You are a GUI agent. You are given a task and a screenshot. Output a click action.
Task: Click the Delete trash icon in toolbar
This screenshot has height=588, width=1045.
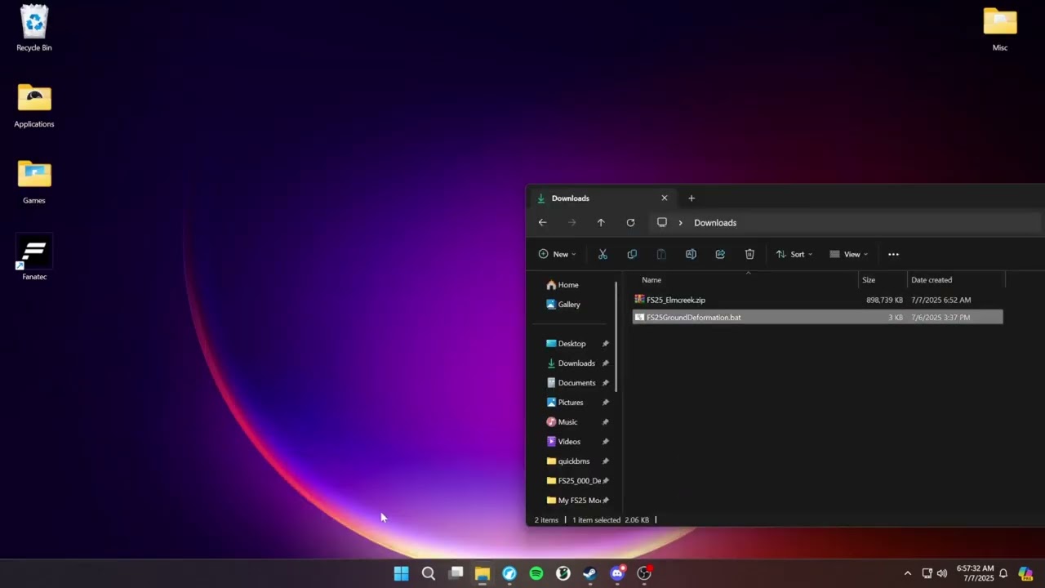click(749, 254)
